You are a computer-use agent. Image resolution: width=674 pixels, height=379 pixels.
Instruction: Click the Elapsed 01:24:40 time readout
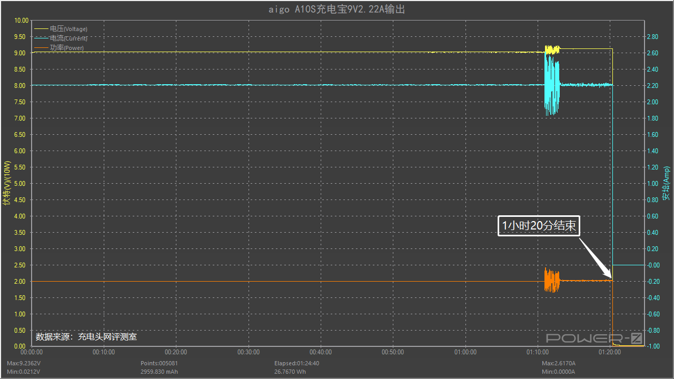(296, 363)
